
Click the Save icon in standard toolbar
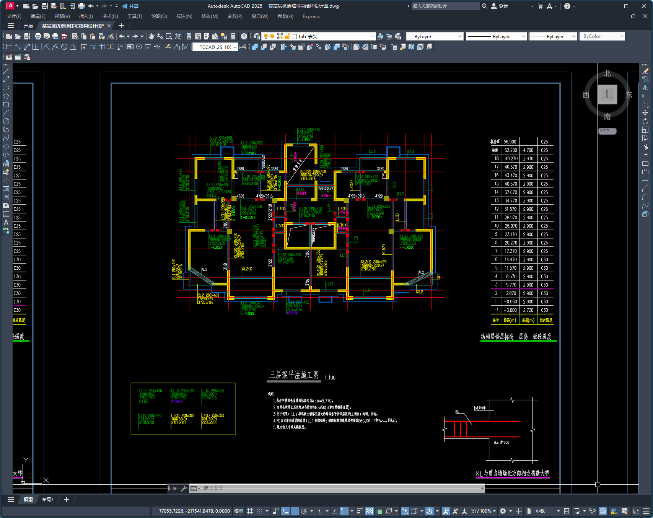(27, 36)
